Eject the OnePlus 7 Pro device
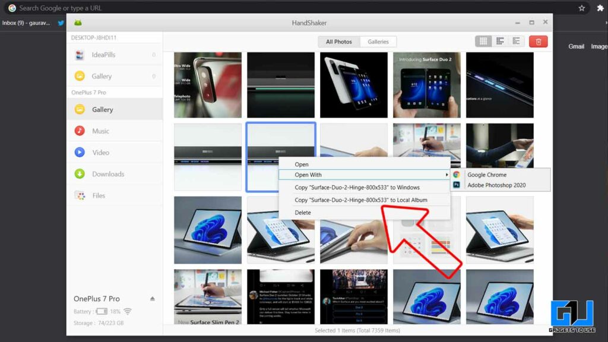 coord(153,299)
